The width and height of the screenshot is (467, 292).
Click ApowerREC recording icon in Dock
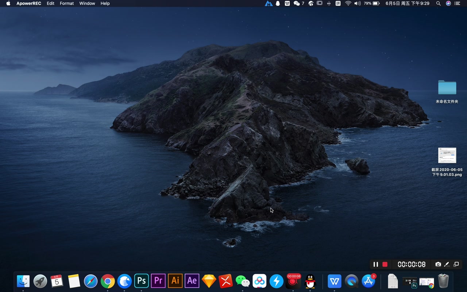tap(293, 281)
